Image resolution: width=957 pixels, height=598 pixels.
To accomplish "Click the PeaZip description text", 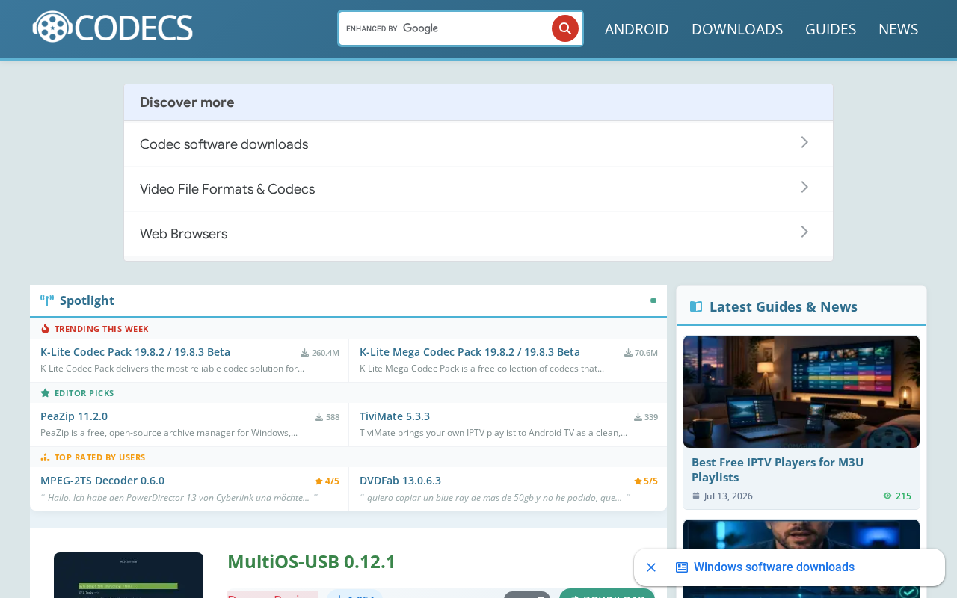I will [169, 433].
